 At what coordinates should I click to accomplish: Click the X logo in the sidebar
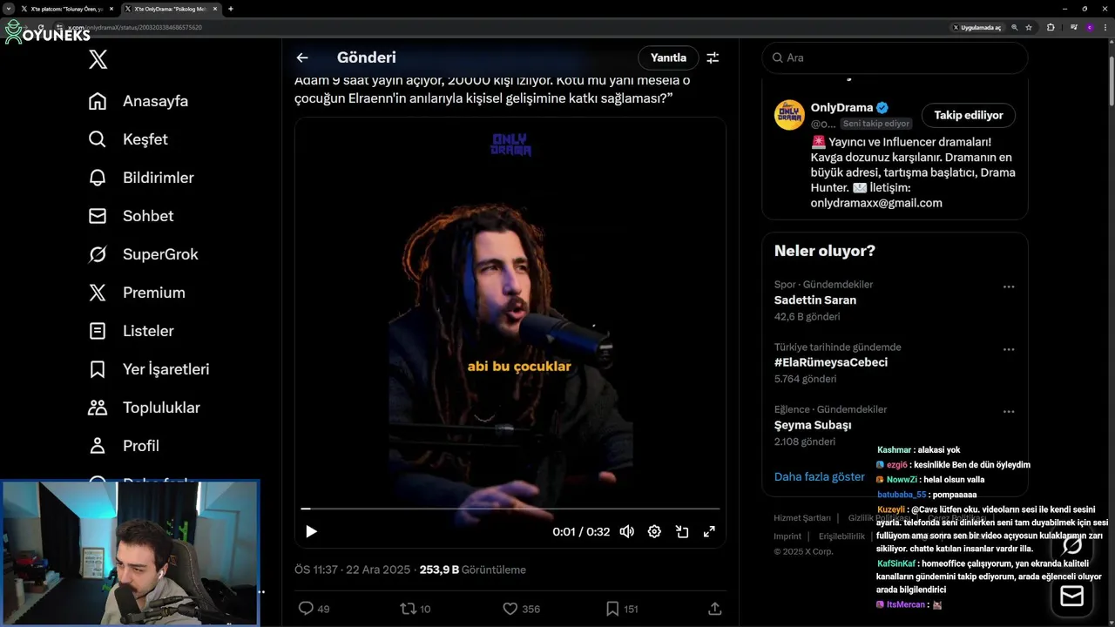click(98, 59)
